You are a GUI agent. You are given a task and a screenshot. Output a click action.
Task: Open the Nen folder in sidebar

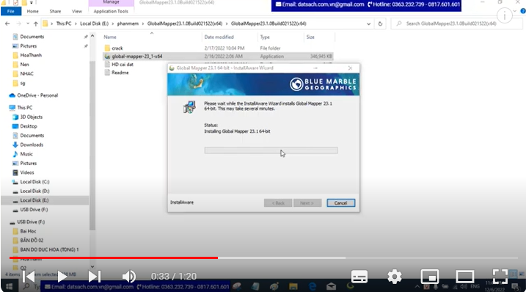pos(24,65)
